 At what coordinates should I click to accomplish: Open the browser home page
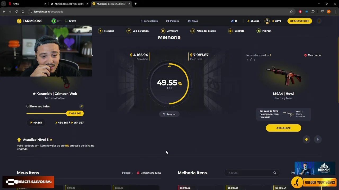click(x=23, y=12)
